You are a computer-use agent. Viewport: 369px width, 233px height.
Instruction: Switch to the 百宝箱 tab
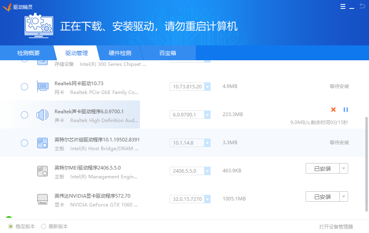tap(168, 53)
